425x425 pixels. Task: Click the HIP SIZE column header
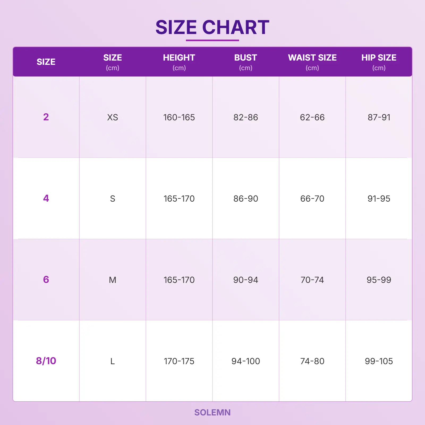(x=379, y=62)
